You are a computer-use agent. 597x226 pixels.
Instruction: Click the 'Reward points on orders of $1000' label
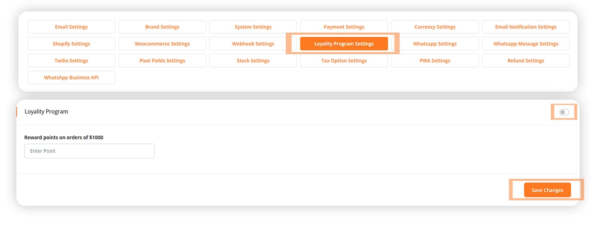pos(64,137)
